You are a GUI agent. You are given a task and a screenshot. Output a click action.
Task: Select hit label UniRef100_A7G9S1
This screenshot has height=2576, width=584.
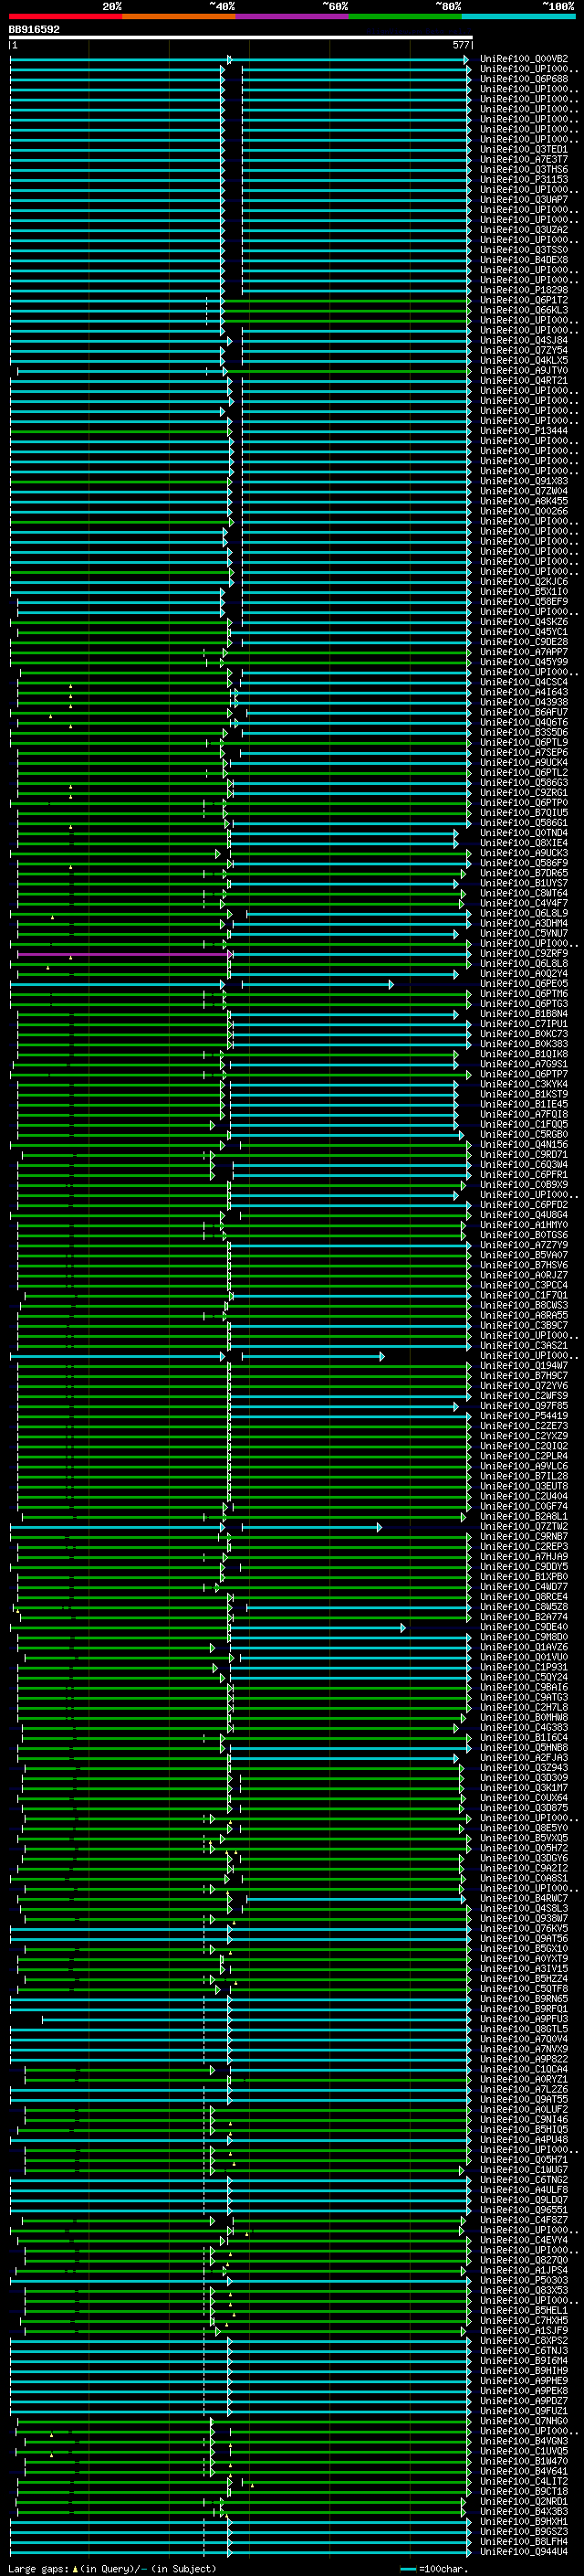(524, 1064)
